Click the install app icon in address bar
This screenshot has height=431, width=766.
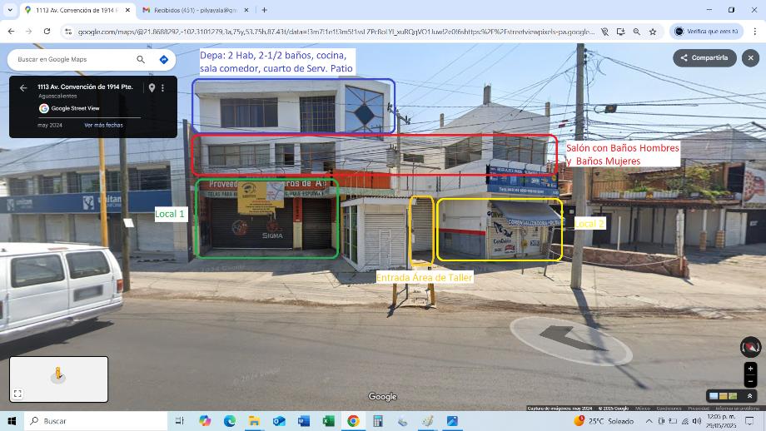tap(620, 32)
